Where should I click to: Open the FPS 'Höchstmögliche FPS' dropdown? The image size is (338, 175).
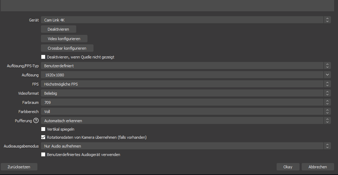coord(186,84)
